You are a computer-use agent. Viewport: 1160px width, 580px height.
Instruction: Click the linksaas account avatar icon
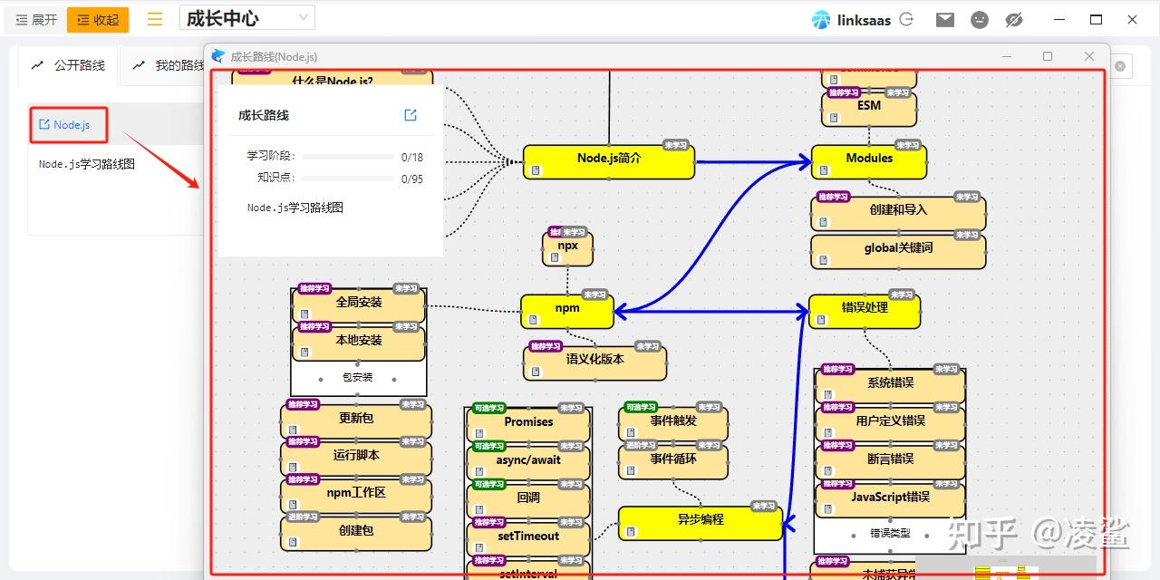point(820,19)
